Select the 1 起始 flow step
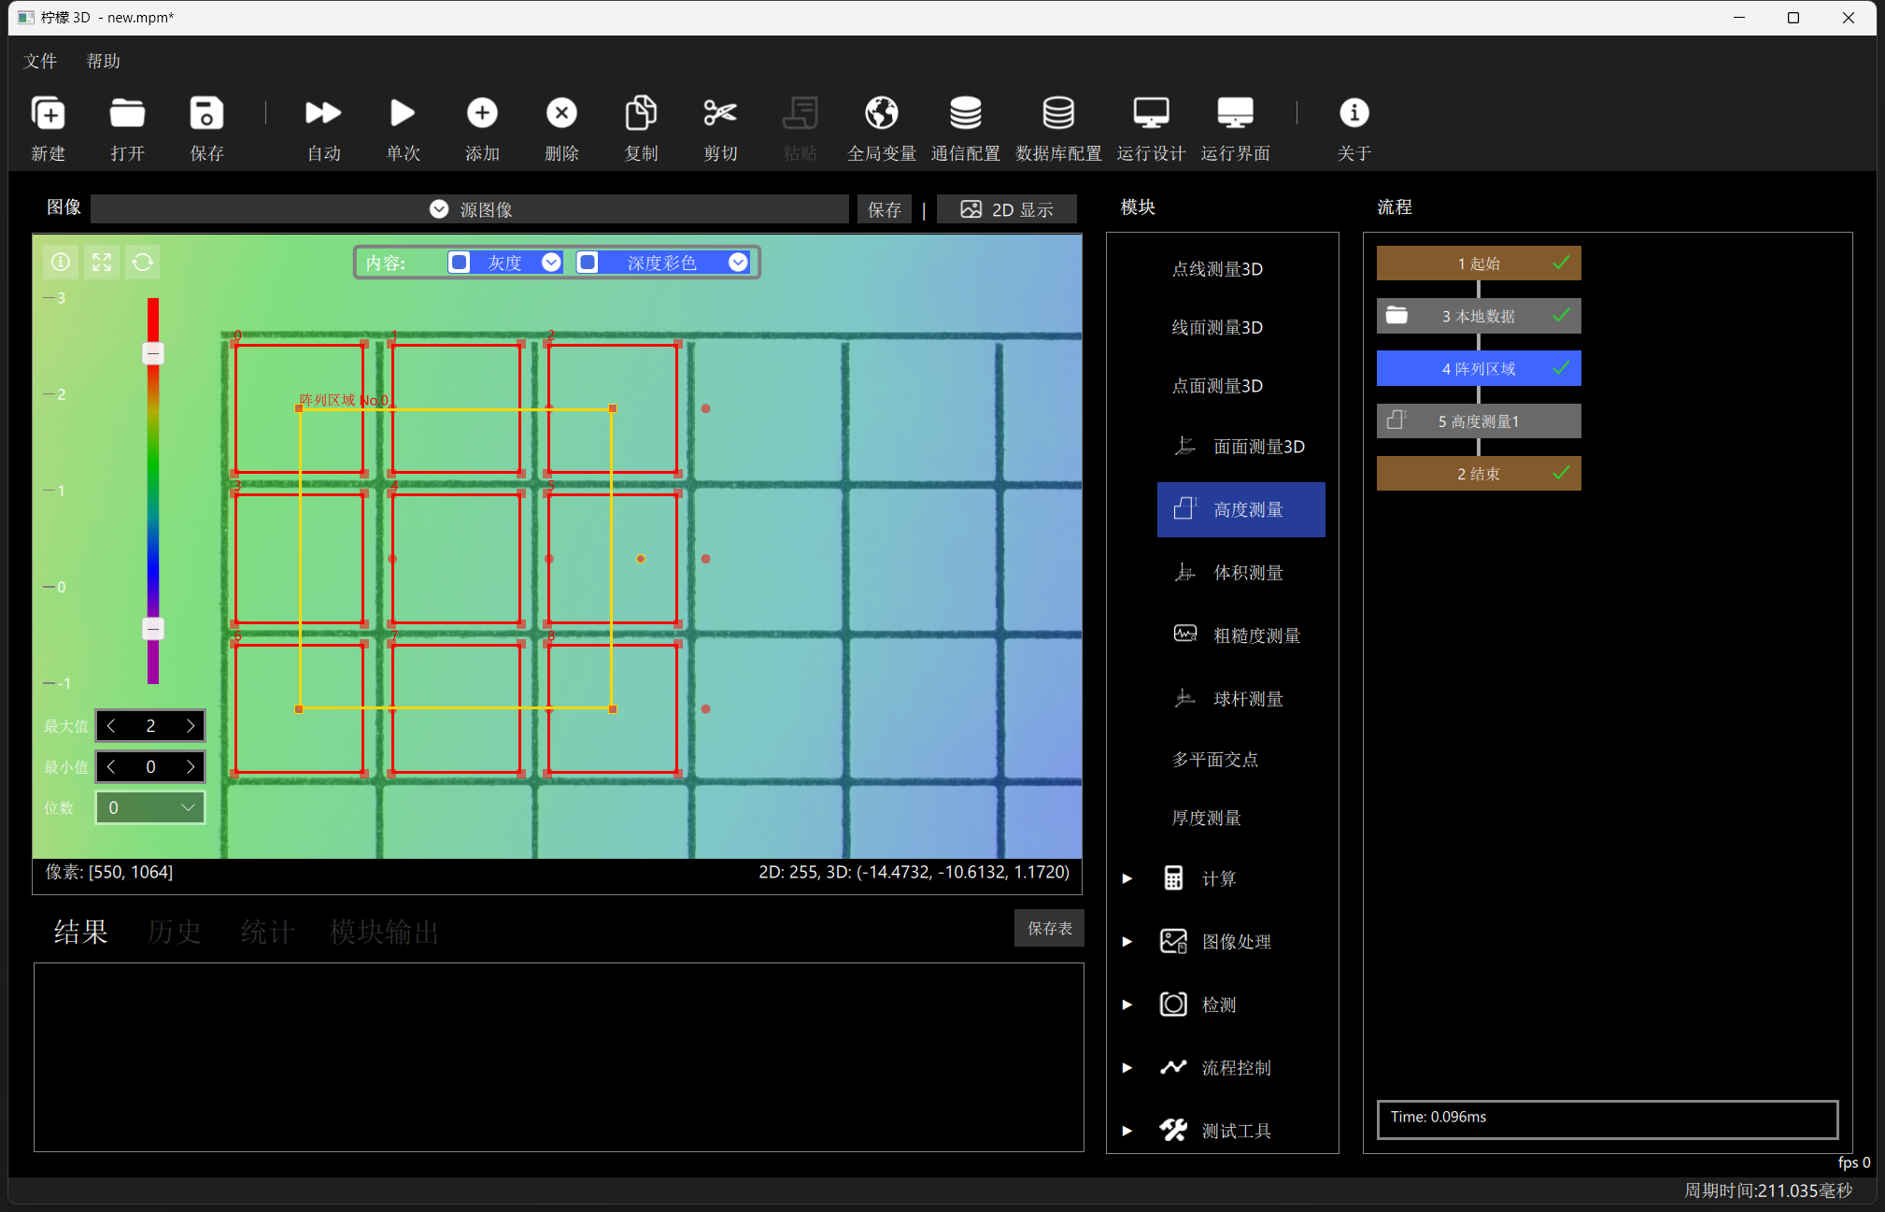 click(x=1479, y=264)
